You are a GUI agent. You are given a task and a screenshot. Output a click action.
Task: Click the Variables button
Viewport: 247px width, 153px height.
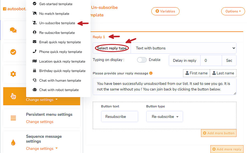tap(165, 11)
